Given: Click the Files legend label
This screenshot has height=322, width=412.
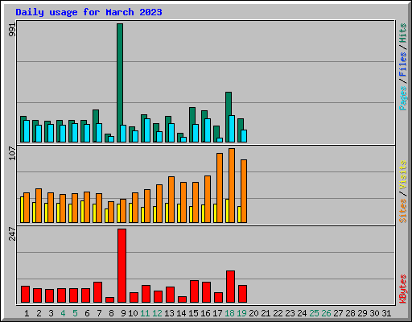Looking at the screenshot, I should point(402,64).
